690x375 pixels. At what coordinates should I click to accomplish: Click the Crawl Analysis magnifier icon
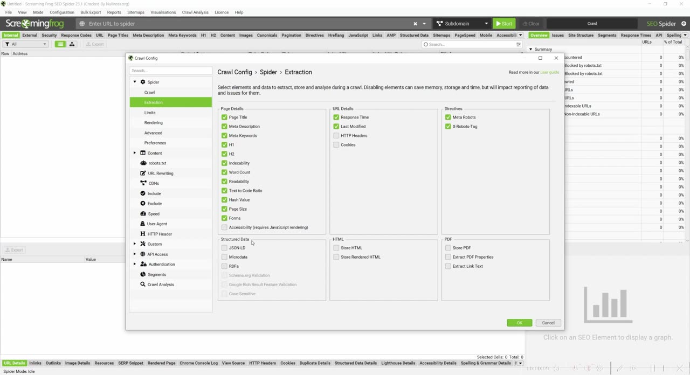click(x=143, y=284)
